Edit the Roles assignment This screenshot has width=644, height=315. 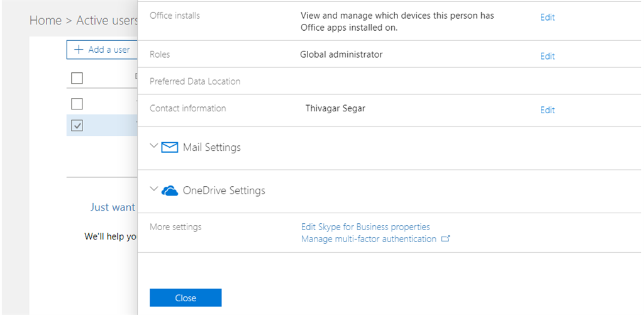click(547, 56)
